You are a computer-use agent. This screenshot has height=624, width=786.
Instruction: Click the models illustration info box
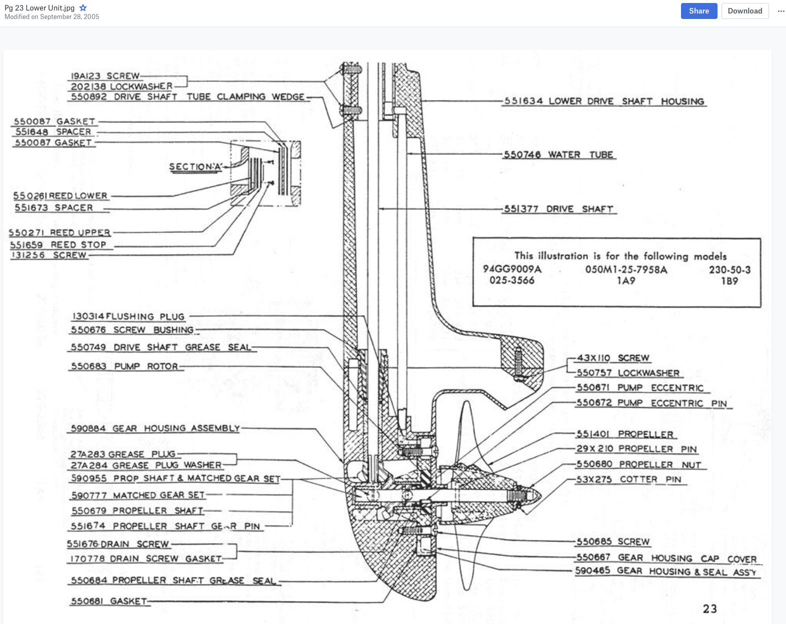point(616,272)
